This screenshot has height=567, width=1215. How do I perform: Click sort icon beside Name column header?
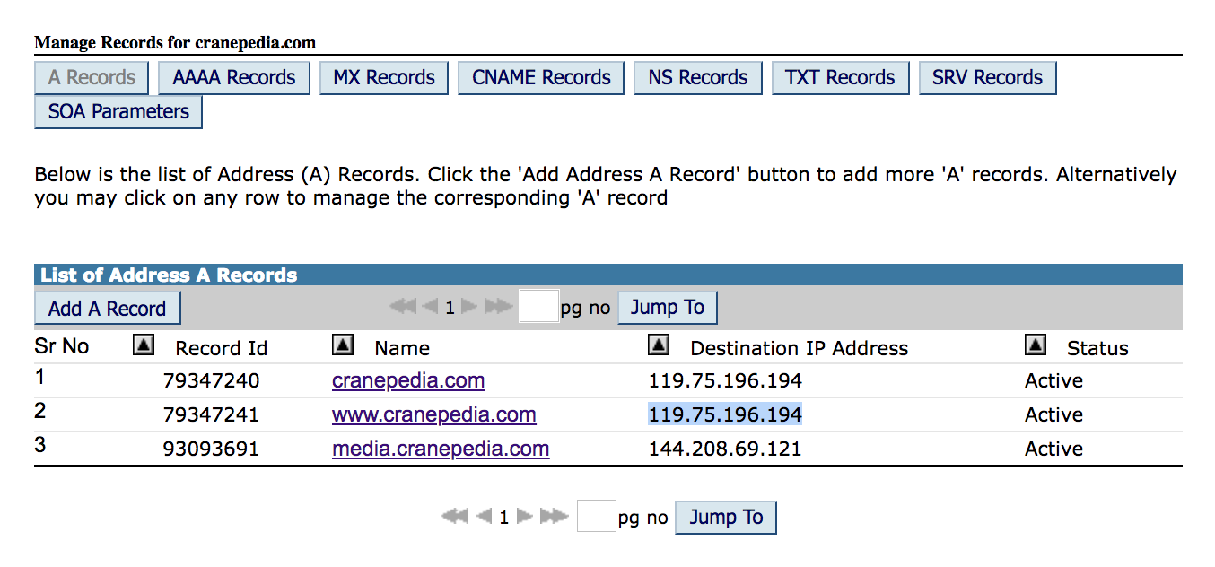[x=343, y=345]
